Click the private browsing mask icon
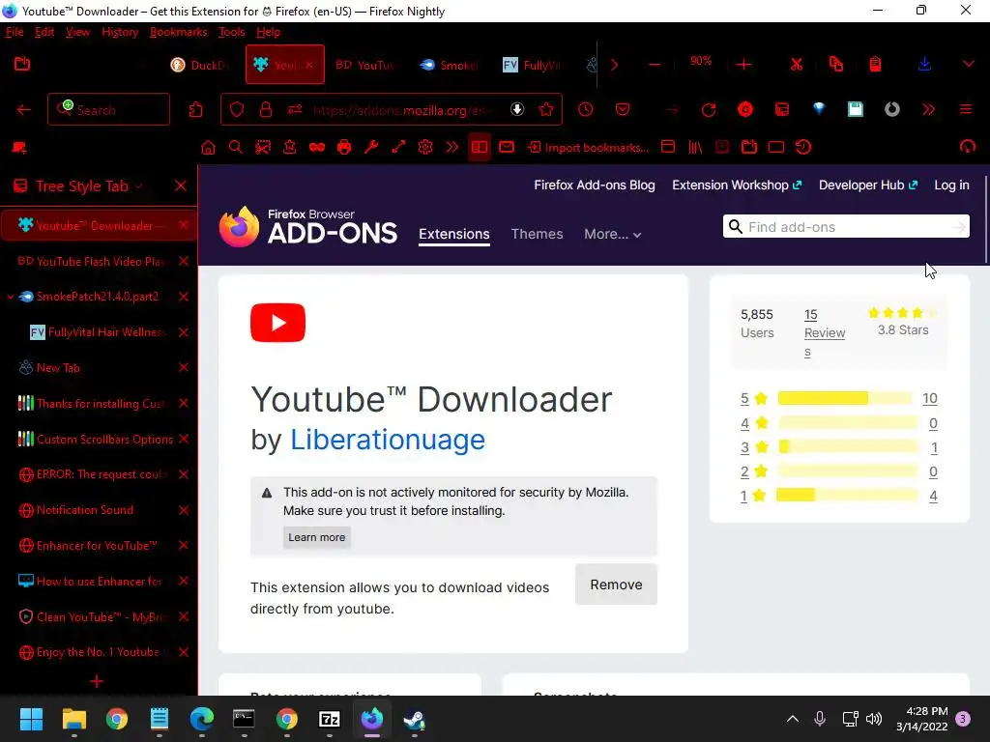Screen dimensions: 990x742 point(317,148)
